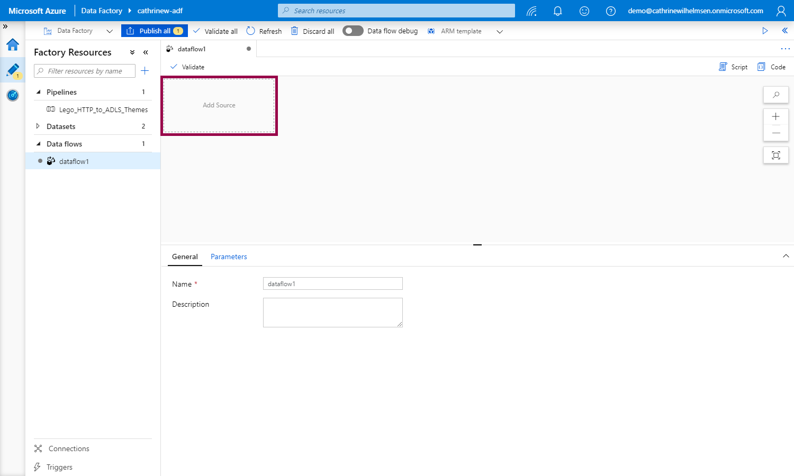The height and width of the screenshot is (476, 794).
Task: Expand the ARM template dropdown
Action: (499, 31)
